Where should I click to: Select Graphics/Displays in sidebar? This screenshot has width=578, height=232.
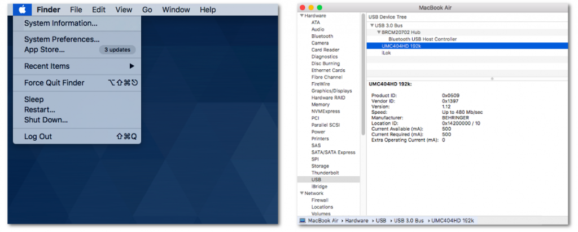click(331, 91)
